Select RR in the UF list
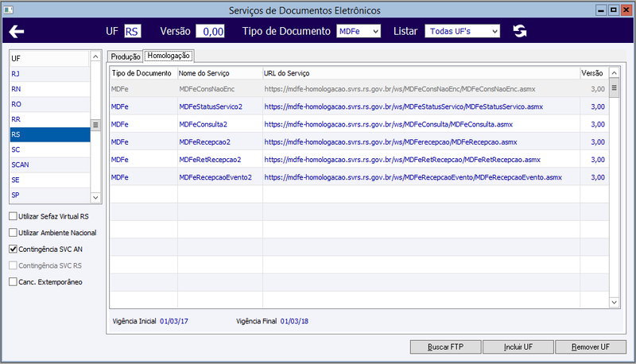The image size is (636, 364). pyautogui.click(x=50, y=119)
